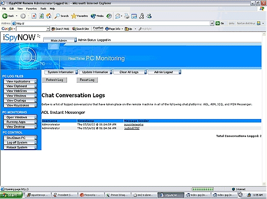Open the Google logo menu dropdown

[8, 29]
